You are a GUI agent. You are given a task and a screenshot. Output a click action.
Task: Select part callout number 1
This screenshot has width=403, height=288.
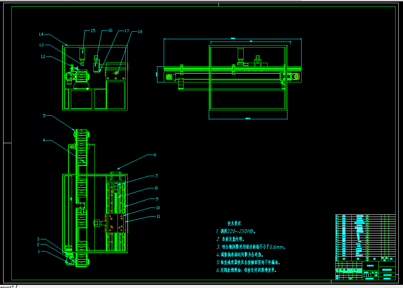[x=39, y=251]
